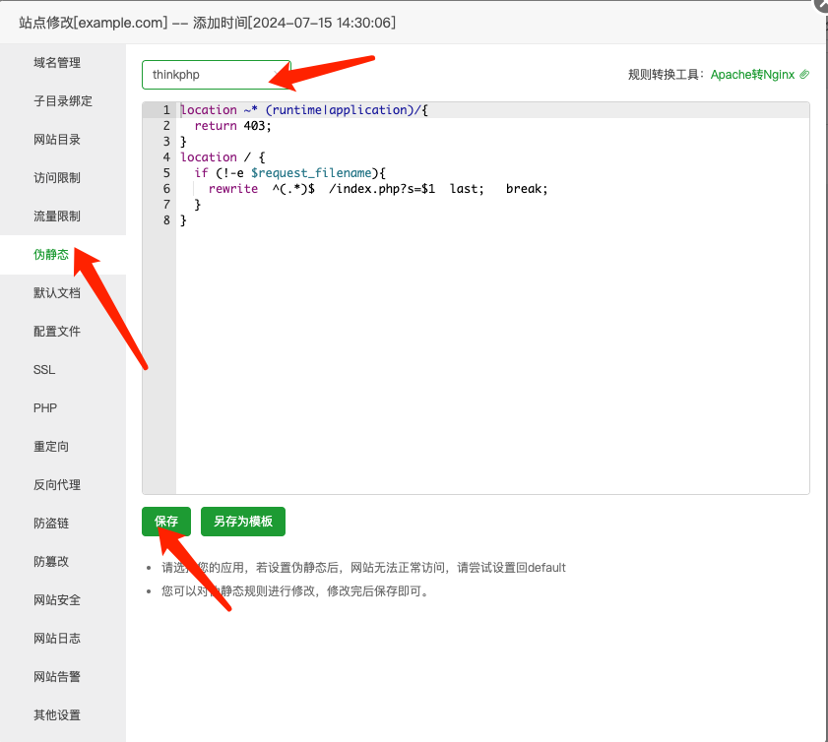
Task: Select the 默认文档 menu item
Action: pyautogui.click(x=57, y=293)
